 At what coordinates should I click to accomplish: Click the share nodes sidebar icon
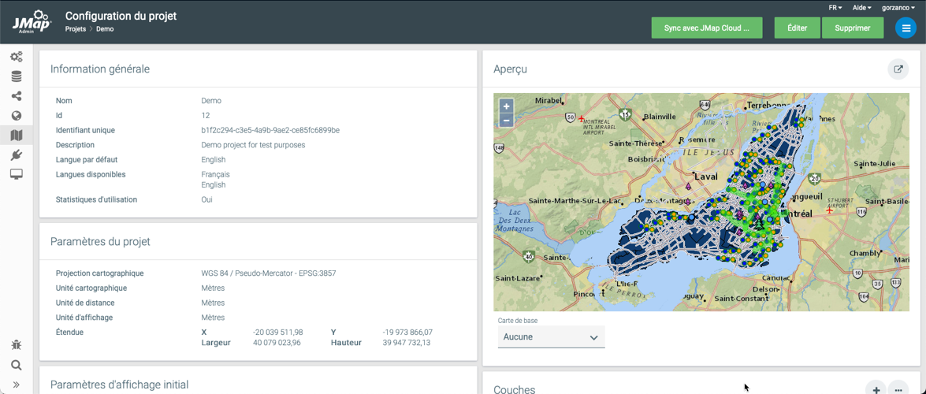(x=16, y=96)
